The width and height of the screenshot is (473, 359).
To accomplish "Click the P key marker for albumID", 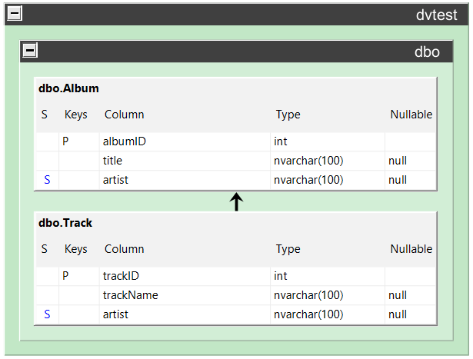I will pyautogui.click(x=65, y=141).
